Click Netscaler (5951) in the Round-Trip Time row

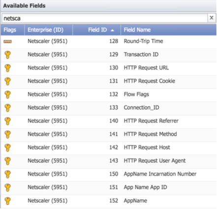(x=48, y=41)
